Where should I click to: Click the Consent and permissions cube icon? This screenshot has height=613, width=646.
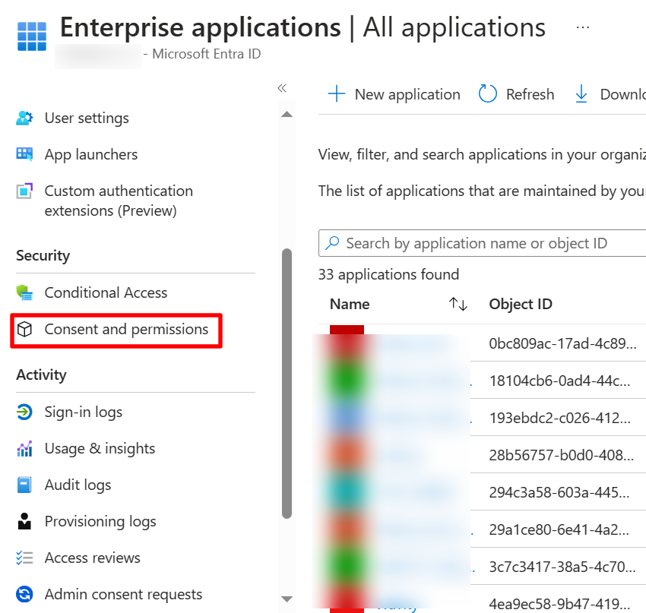24,330
